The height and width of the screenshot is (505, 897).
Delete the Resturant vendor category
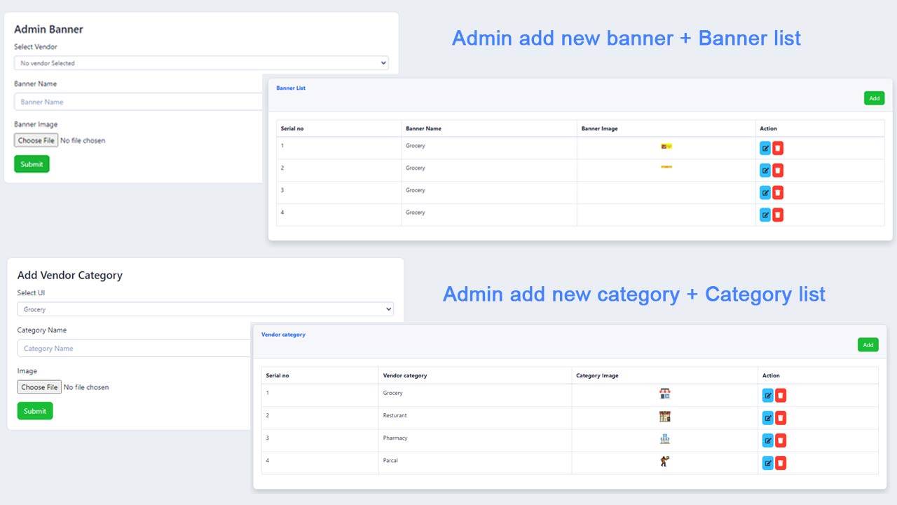pyautogui.click(x=781, y=418)
